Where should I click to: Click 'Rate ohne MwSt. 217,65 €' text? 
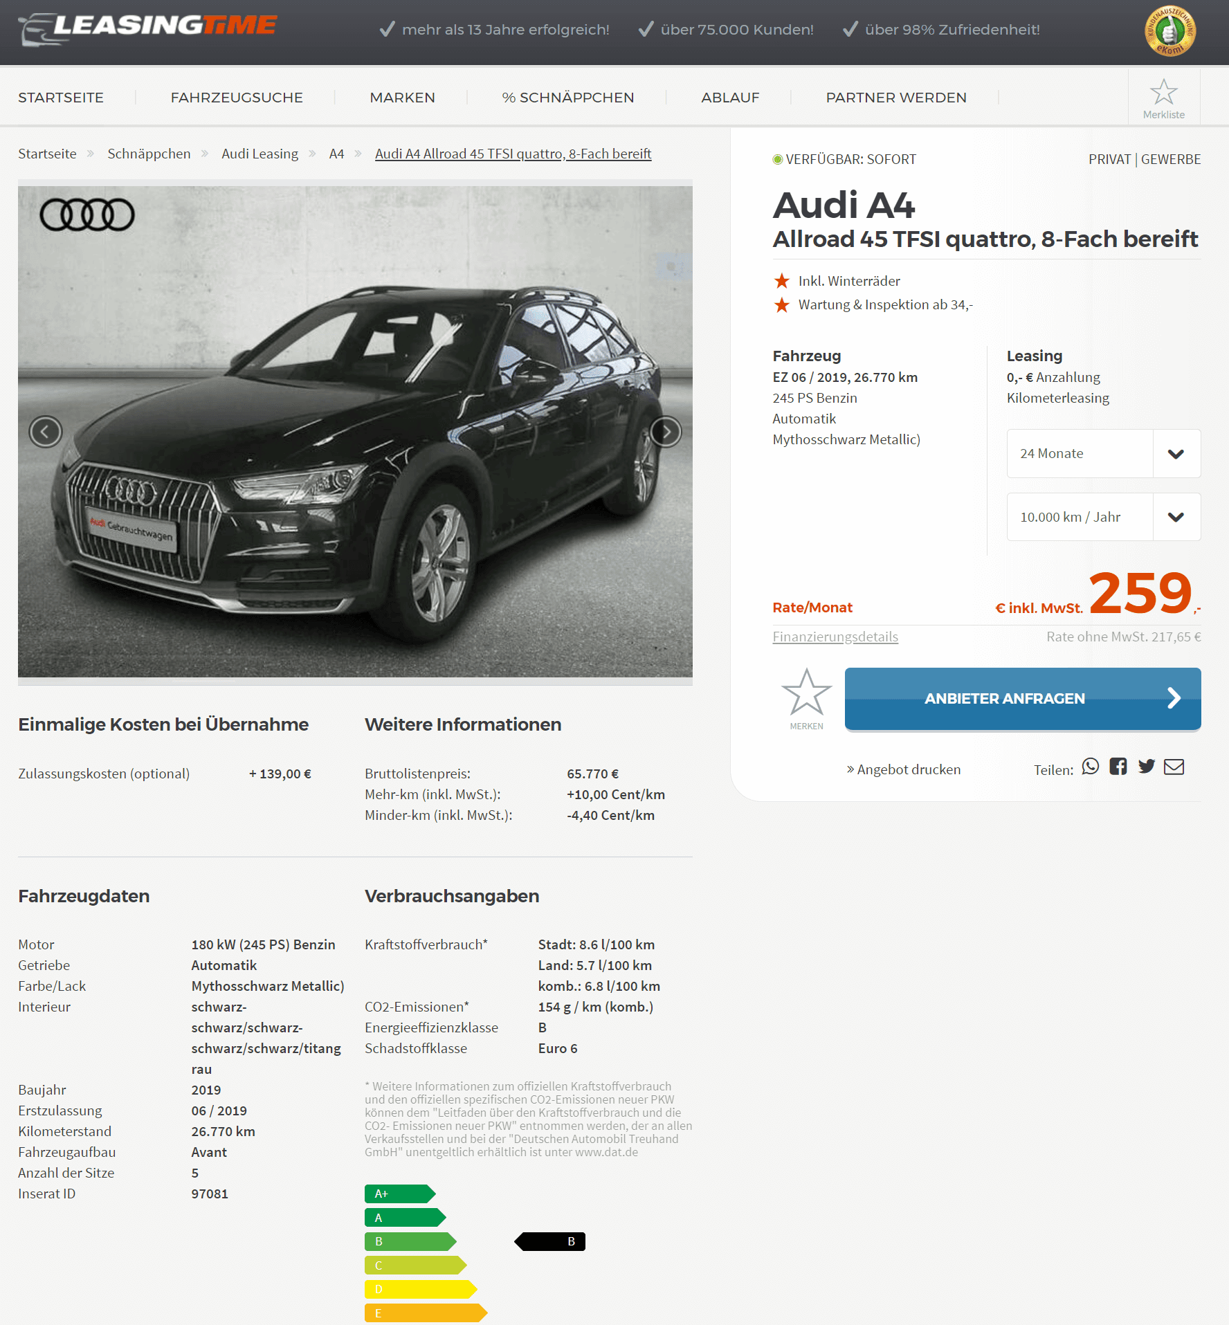1124,637
